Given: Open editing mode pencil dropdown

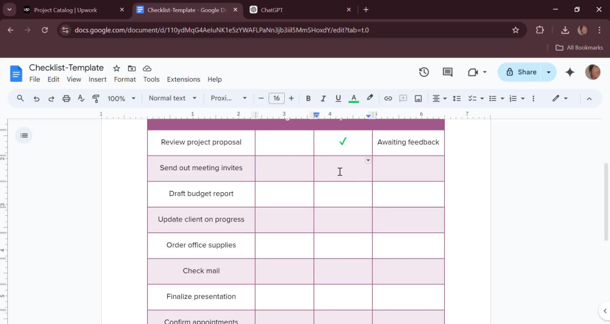Looking at the screenshot, I should pyautogui.click(x=560, y=98).
